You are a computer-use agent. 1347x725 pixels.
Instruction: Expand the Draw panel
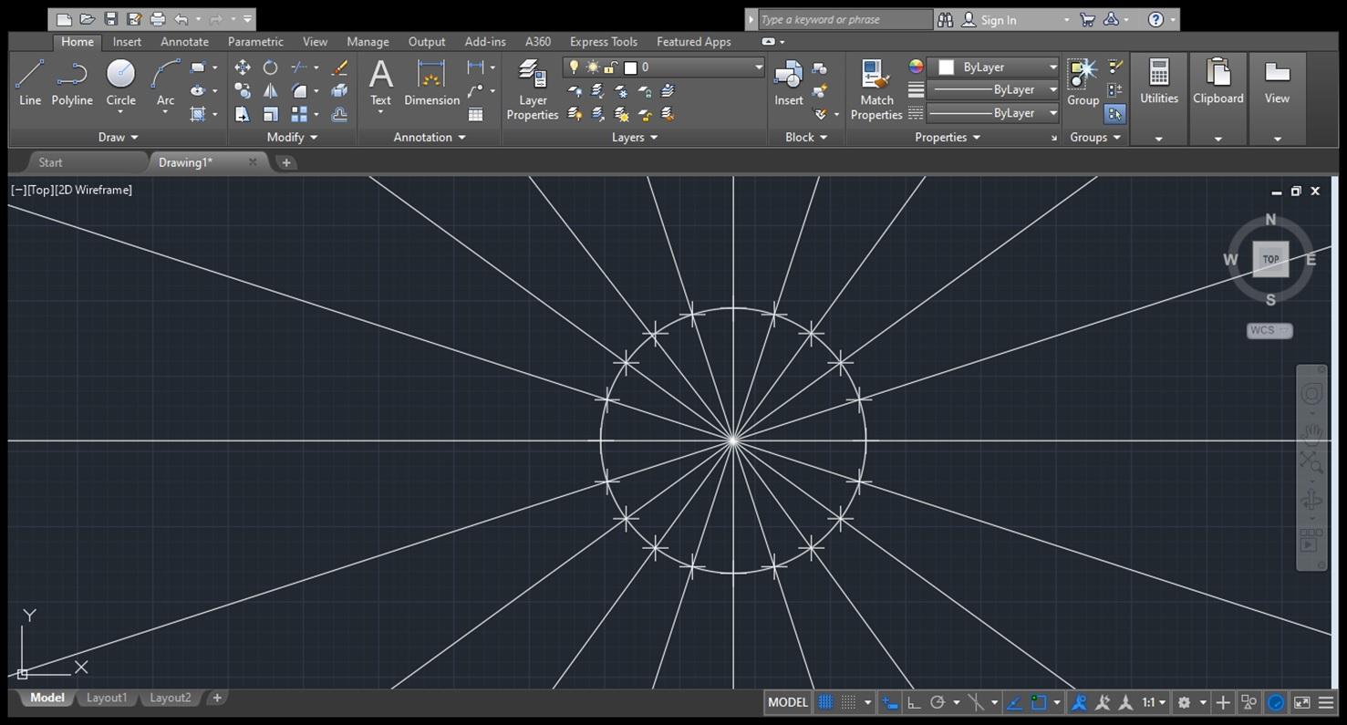coord(119,137)
